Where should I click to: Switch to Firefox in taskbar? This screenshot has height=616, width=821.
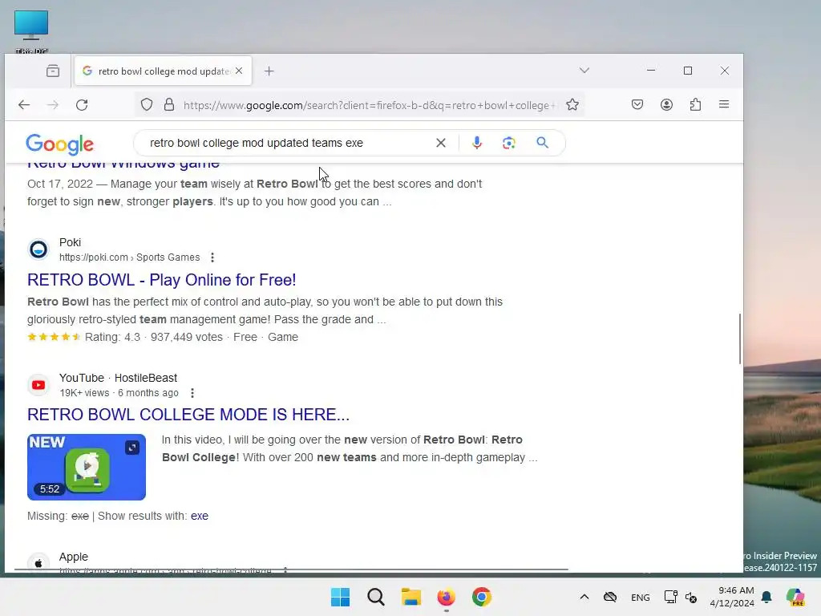[446, 597]
